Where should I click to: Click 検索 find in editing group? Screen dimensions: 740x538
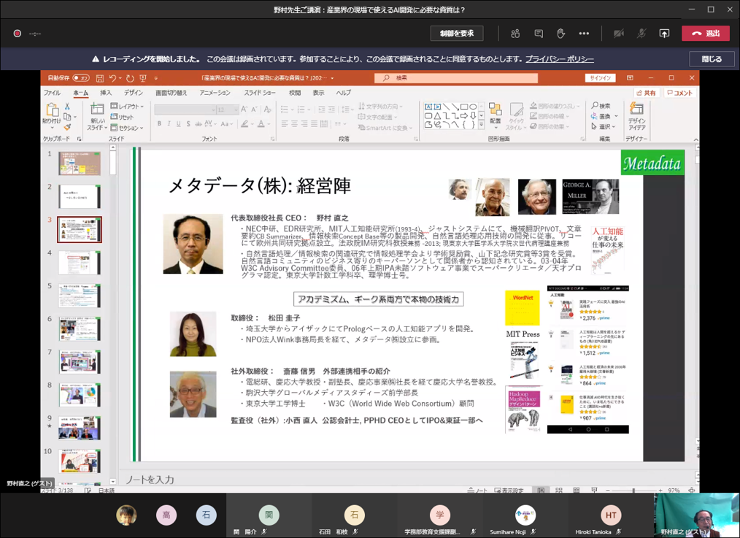[x=601, y=106]
